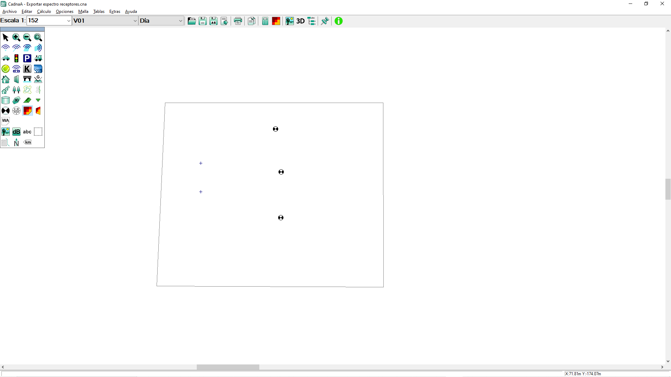Expand the Escala scale dropdown
The width and height of the screenshot is (671, 377).
[68, 21]
